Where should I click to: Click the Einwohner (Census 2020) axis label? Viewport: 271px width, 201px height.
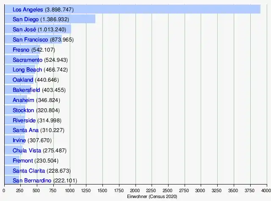pos(152,196)
